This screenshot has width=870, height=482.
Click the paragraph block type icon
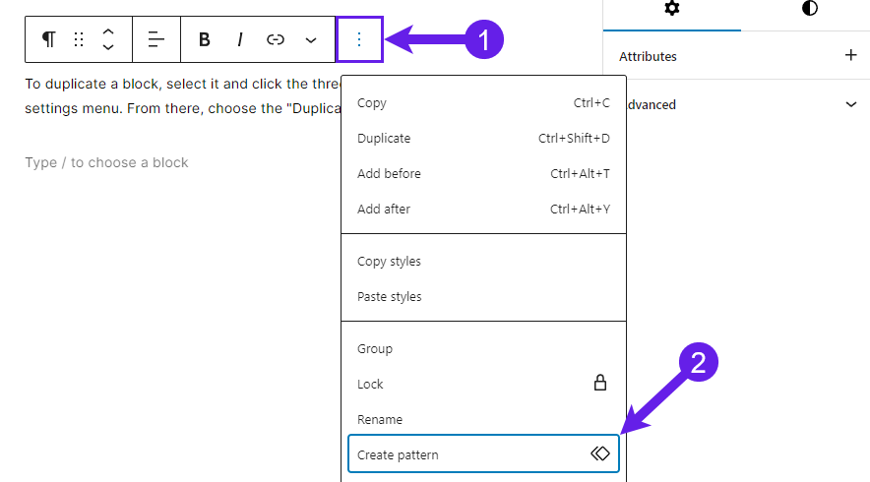(49, 39)
